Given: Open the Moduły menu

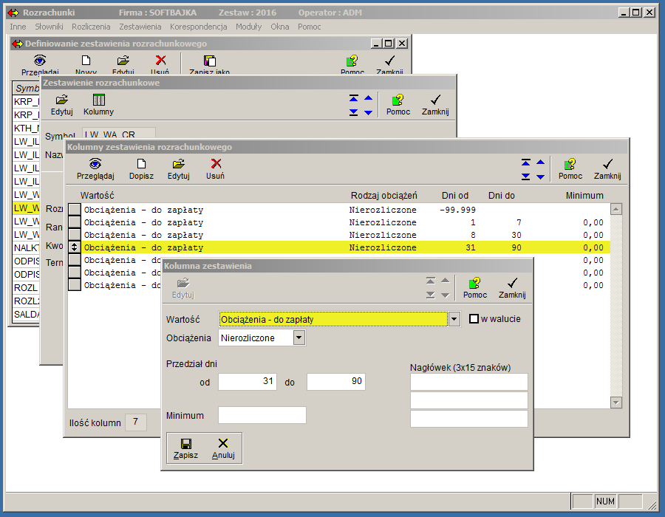Looking at the screenshot, I should (248, 27).
